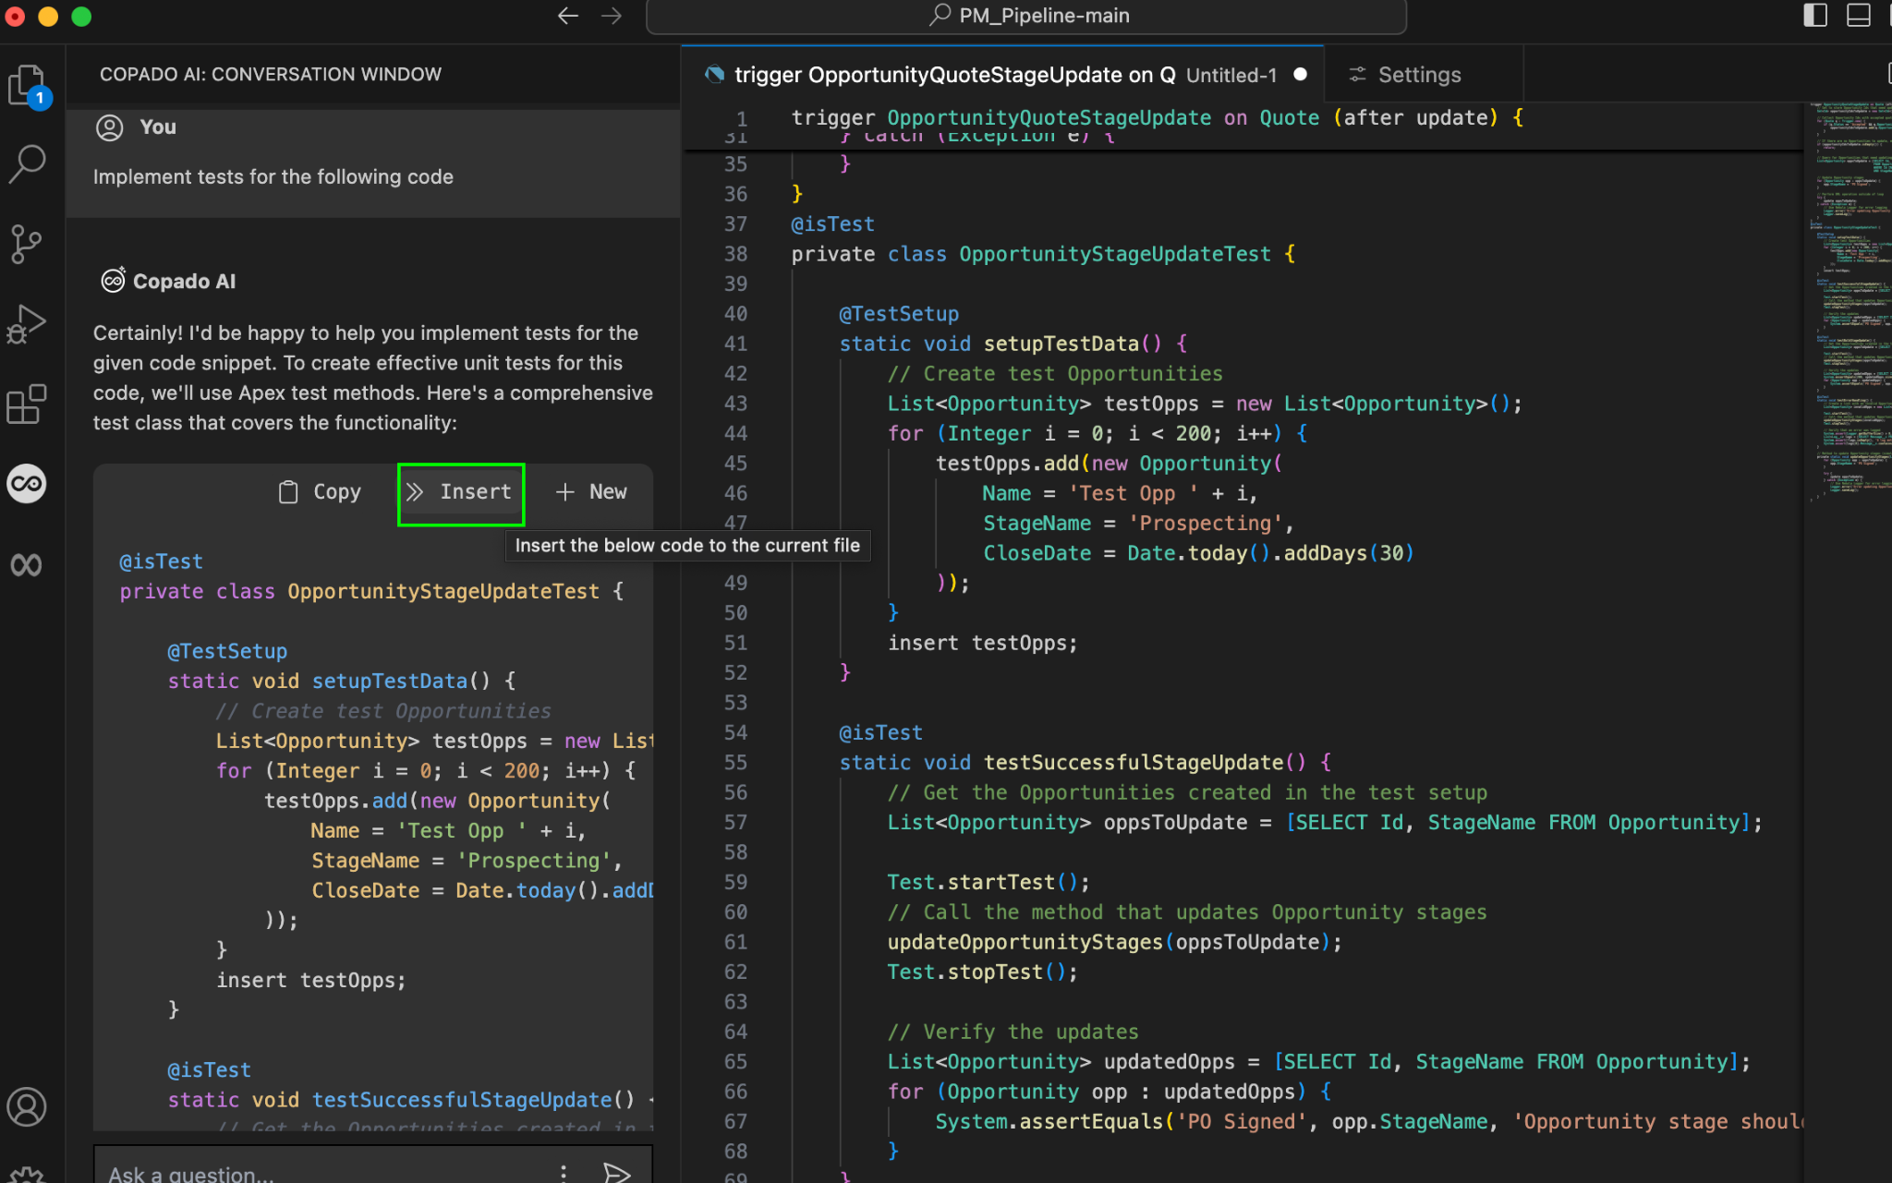Click the PM_Pipeline-main search bar

[1026, 16]
